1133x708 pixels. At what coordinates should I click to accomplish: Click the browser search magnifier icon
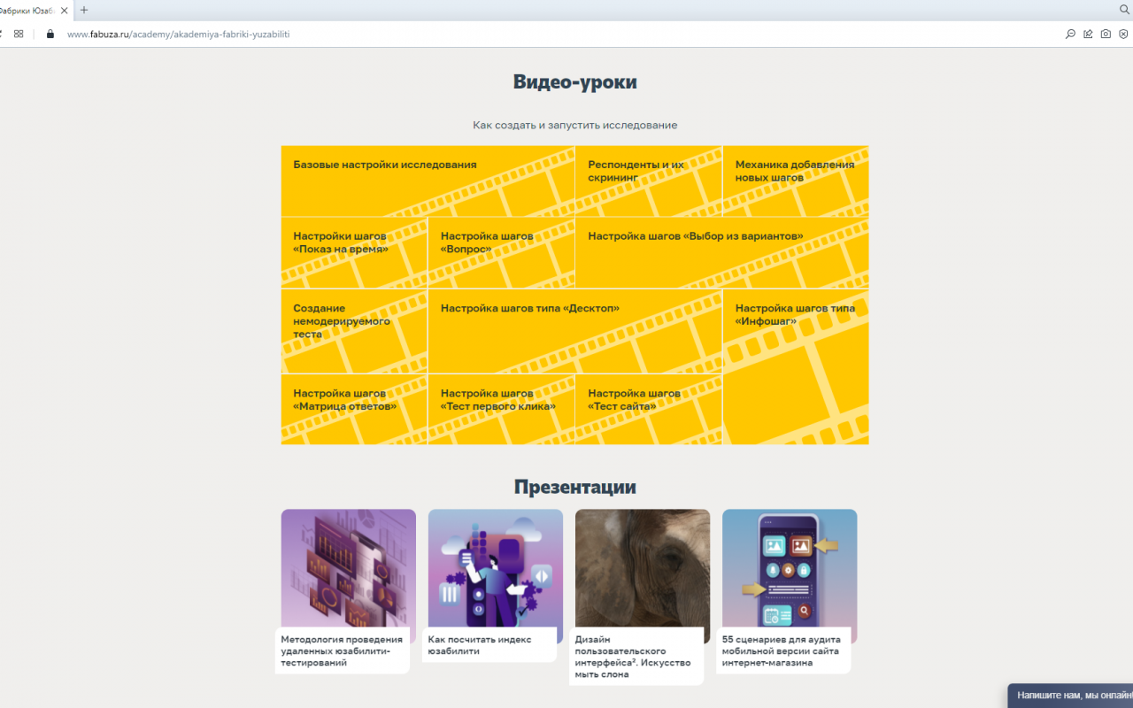[1125, 10]
